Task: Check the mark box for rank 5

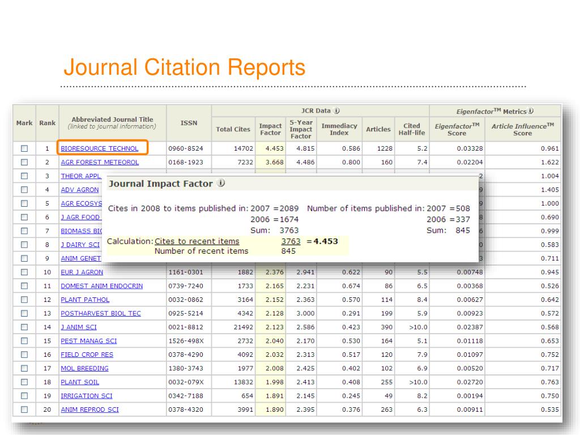Action: coord(24,203)
